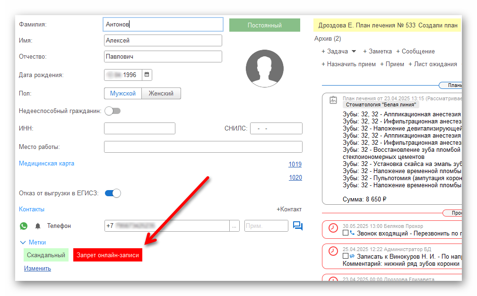Open medical card link 1019

pos(295,164)
